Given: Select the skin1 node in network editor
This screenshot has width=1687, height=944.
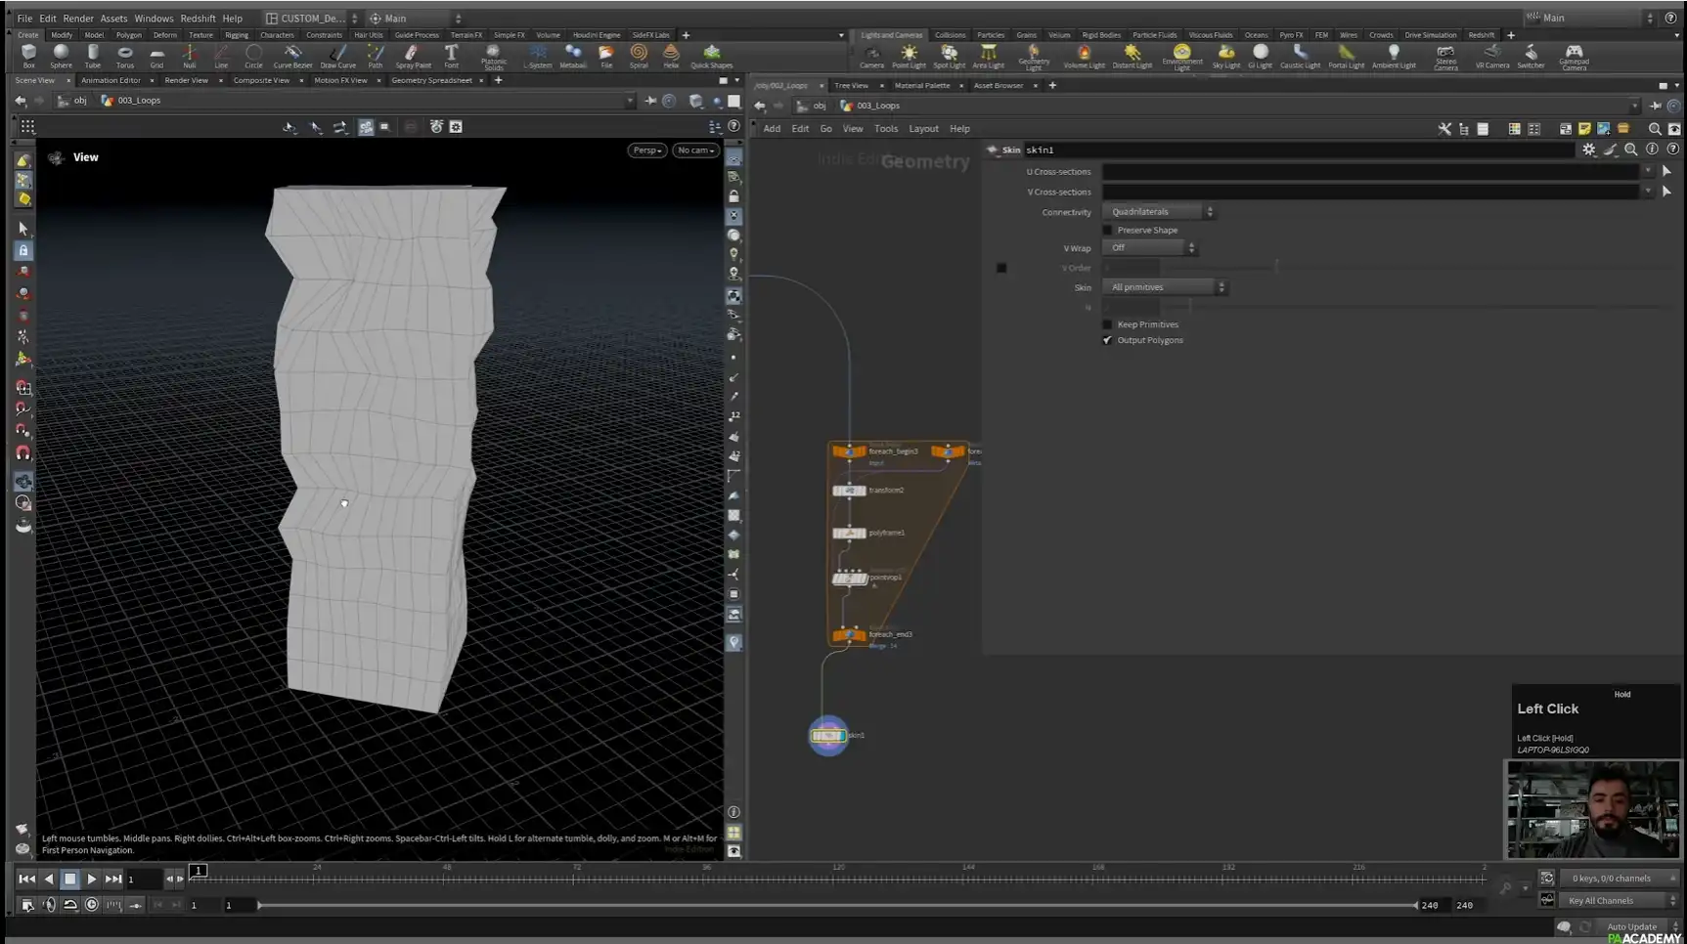Looking at the screenshot, I should [x=829, y=735].
